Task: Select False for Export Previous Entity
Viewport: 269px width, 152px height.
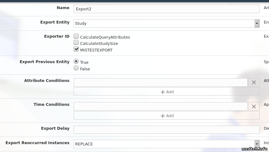Action: [x=76, y=68]
